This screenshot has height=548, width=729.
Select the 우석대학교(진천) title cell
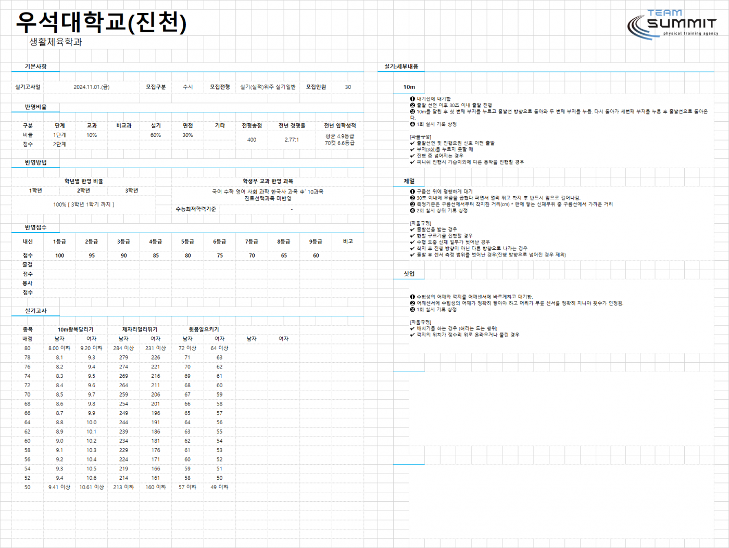click(101, 22)
